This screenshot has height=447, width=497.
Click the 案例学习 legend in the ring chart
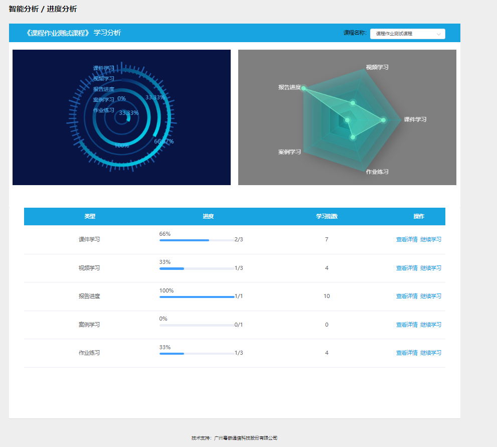[103, 99]
